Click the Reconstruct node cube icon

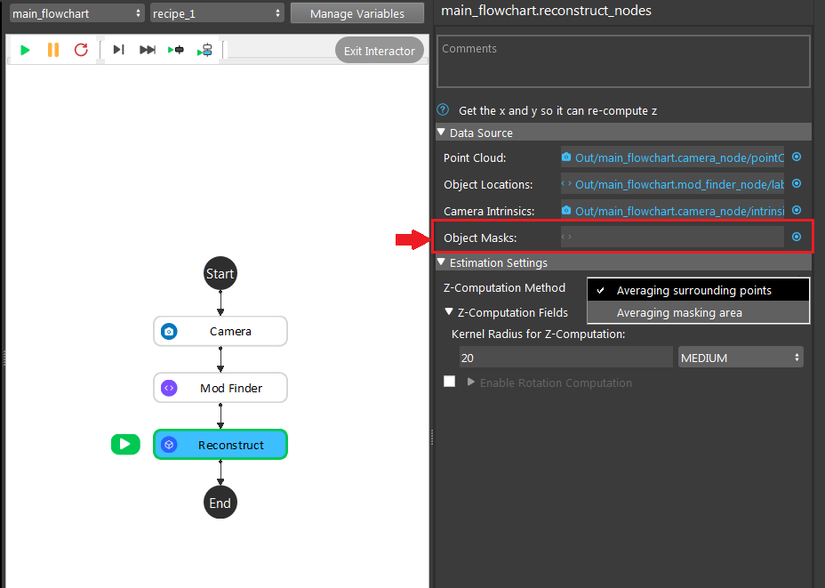tap(169, 444)
